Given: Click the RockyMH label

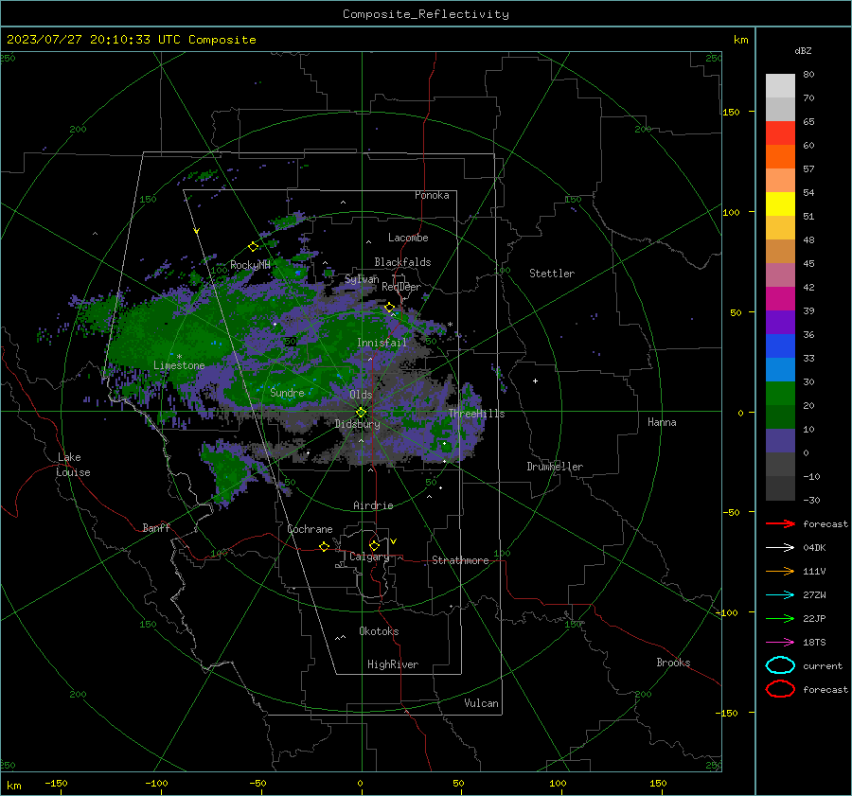Looking at the screenshot, I should pos(250,265).
